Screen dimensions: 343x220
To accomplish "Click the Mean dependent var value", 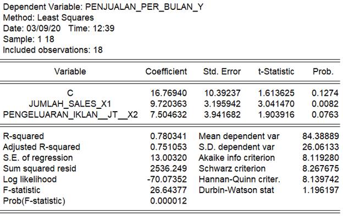I will click(x=321, y=136).
